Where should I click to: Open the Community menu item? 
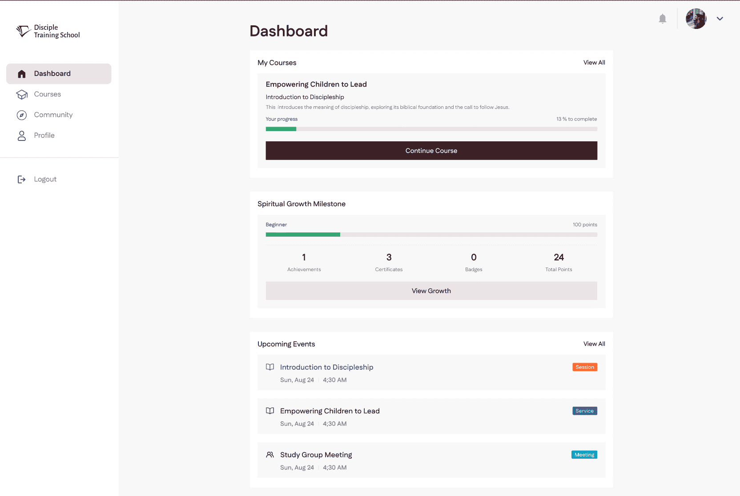[59, 115]
